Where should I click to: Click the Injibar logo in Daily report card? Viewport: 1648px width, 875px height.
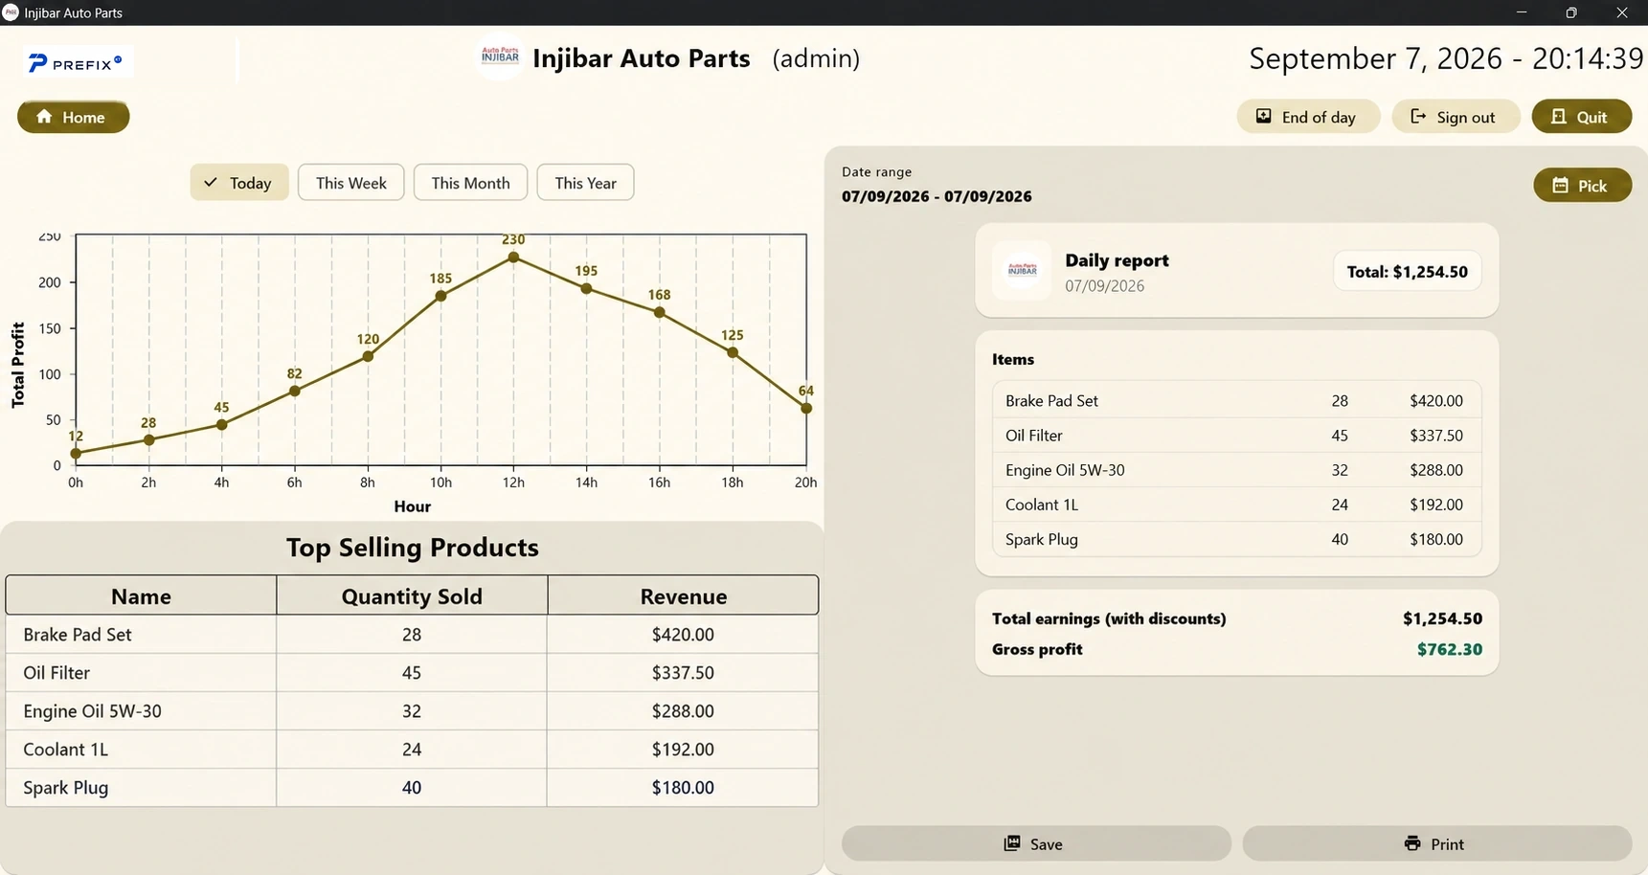[1022, 271]
